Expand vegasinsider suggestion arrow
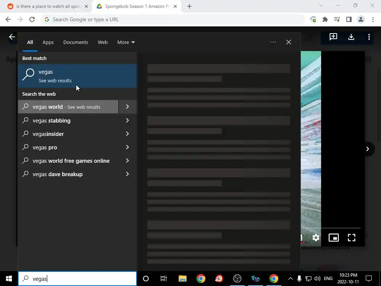 click(x=128, y=134)
